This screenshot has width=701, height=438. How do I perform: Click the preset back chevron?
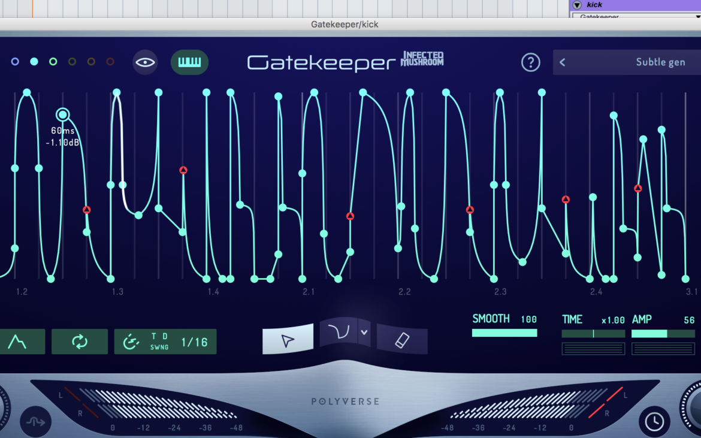coord(562,62)
